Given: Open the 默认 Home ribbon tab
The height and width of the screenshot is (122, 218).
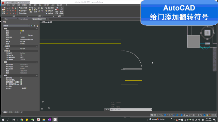Looking at the screenshot, I should tap(9, 5).
